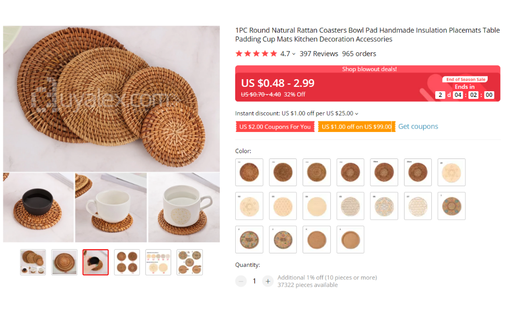
Task: Pick the plain cork tray swatch in last row
Action: (351, 240)
